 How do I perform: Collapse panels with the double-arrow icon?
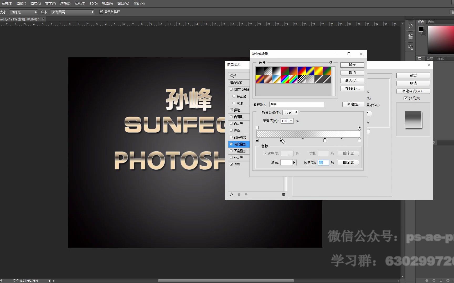(413, 18)
